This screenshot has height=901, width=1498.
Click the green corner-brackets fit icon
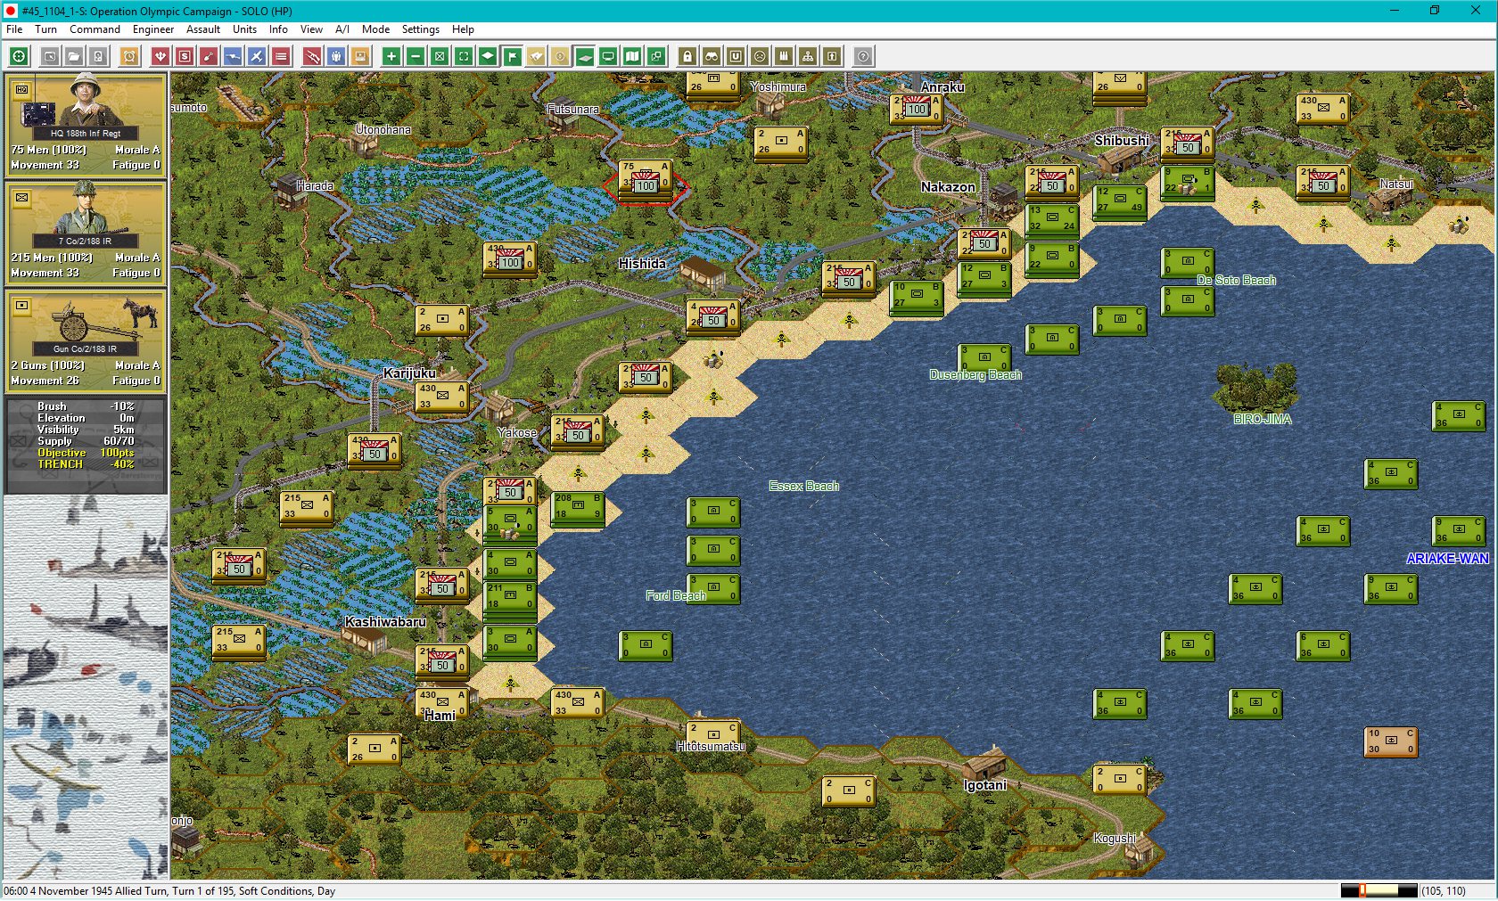[x=464, y=57]
